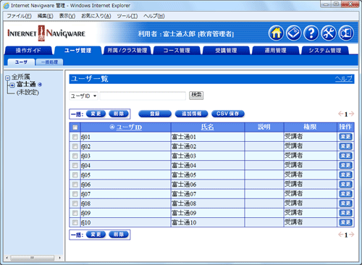Click the name cell 富士通08

pos(208,203)
